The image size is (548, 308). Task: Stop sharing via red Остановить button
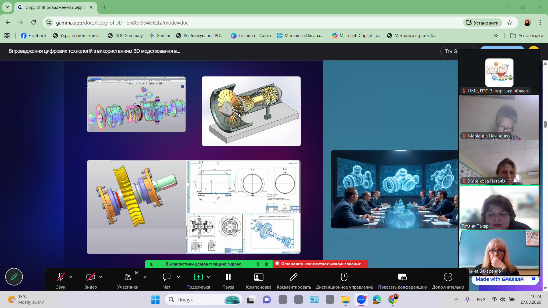pos(320,264)
